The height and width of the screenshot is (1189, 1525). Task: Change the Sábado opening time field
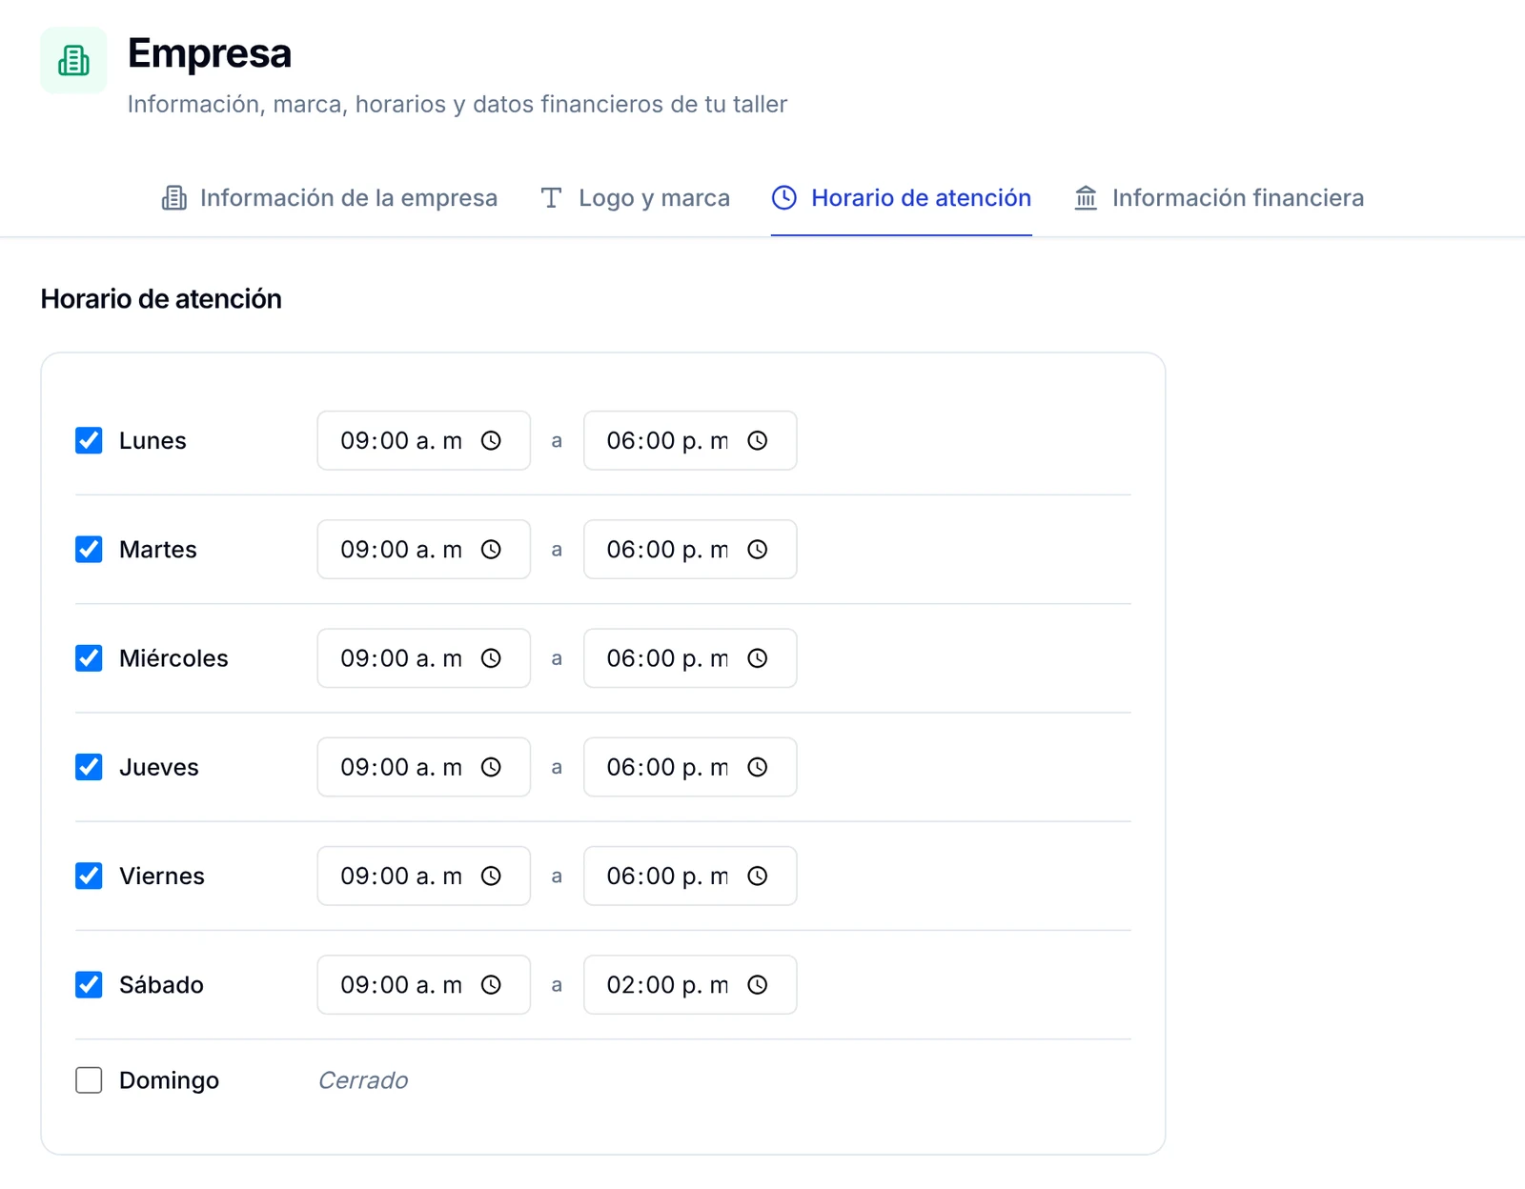pyautogui.click(x=423, y=984)
